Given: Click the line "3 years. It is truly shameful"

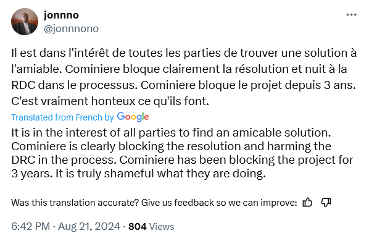Looking at the screenshot, I should click(138, 174).
